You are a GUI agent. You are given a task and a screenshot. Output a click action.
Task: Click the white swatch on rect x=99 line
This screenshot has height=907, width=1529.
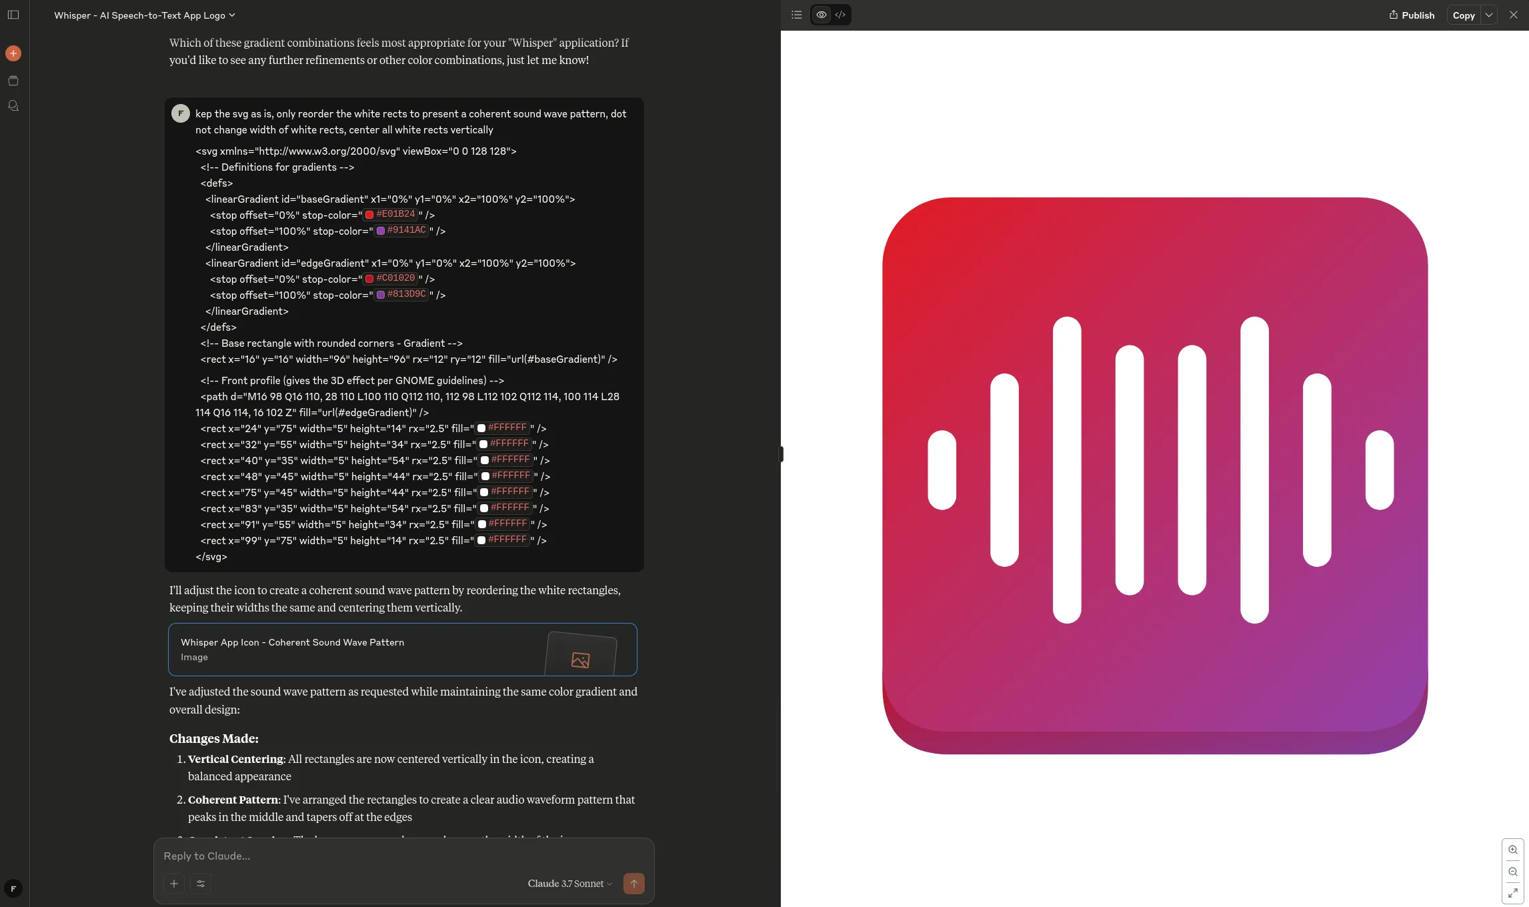point(481,540)
